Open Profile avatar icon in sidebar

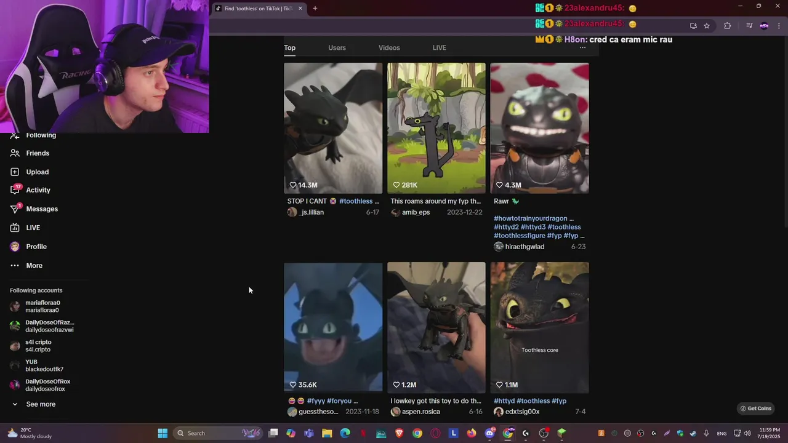click(x=15, y=247)
